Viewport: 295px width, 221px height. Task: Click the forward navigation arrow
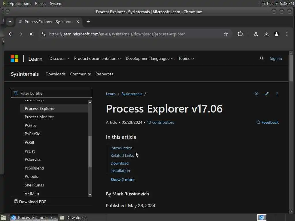coord(21,34)
